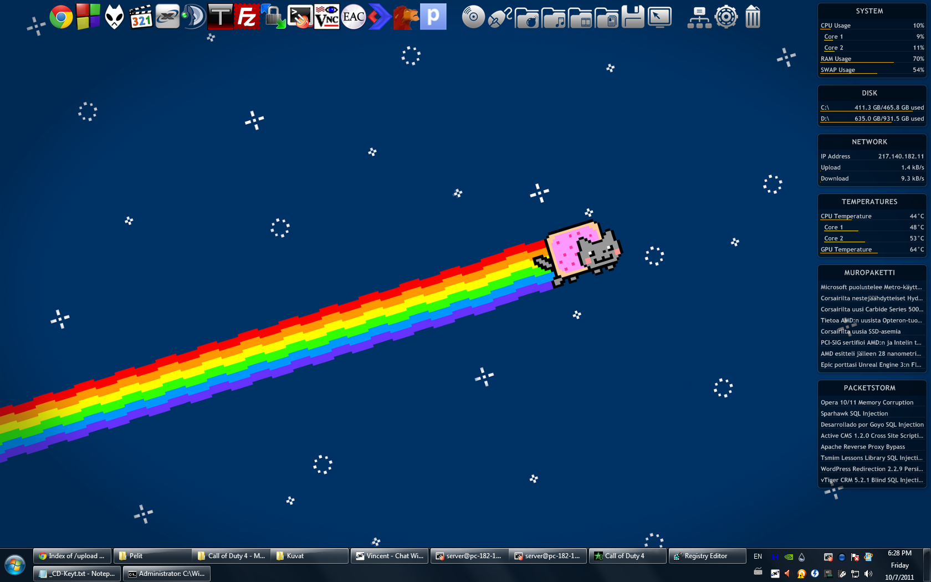This screenshot has width=931, height=582.
Task: Open 'Microsoft puolustelee Metro-käytt...' news item
Action: [x=872, y=287]
